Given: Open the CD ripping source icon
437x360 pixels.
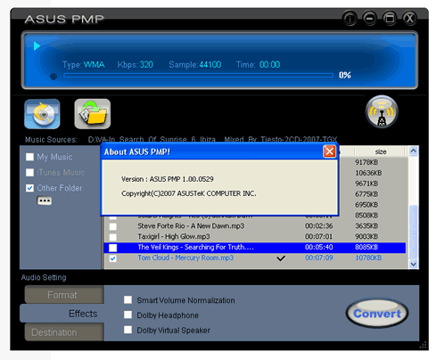Looking at the screenshot, I should [x=42, y=114].
